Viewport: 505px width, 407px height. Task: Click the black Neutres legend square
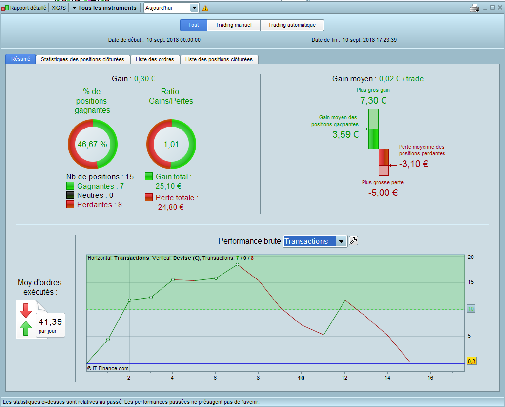point(70,195)
